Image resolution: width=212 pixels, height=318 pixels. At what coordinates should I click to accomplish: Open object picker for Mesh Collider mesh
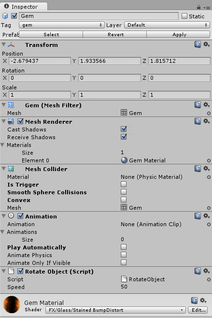(209, 208)
